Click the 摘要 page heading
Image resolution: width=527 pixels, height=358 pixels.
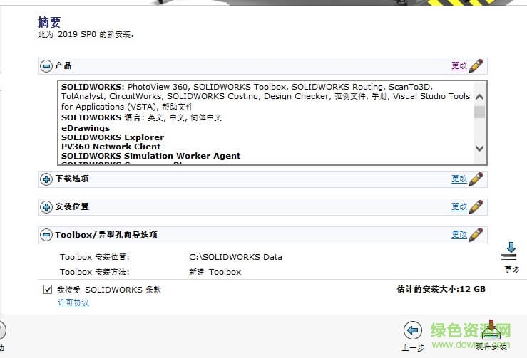[49, 22]
